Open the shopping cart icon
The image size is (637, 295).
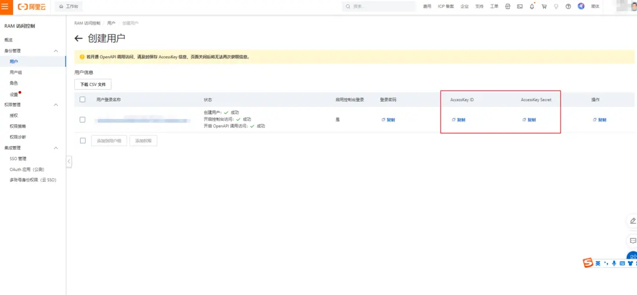[544, 6]
